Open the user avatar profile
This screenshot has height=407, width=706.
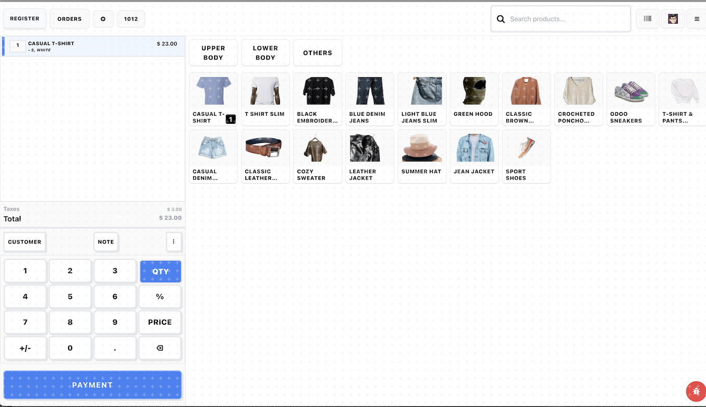(x=672, y=19)
